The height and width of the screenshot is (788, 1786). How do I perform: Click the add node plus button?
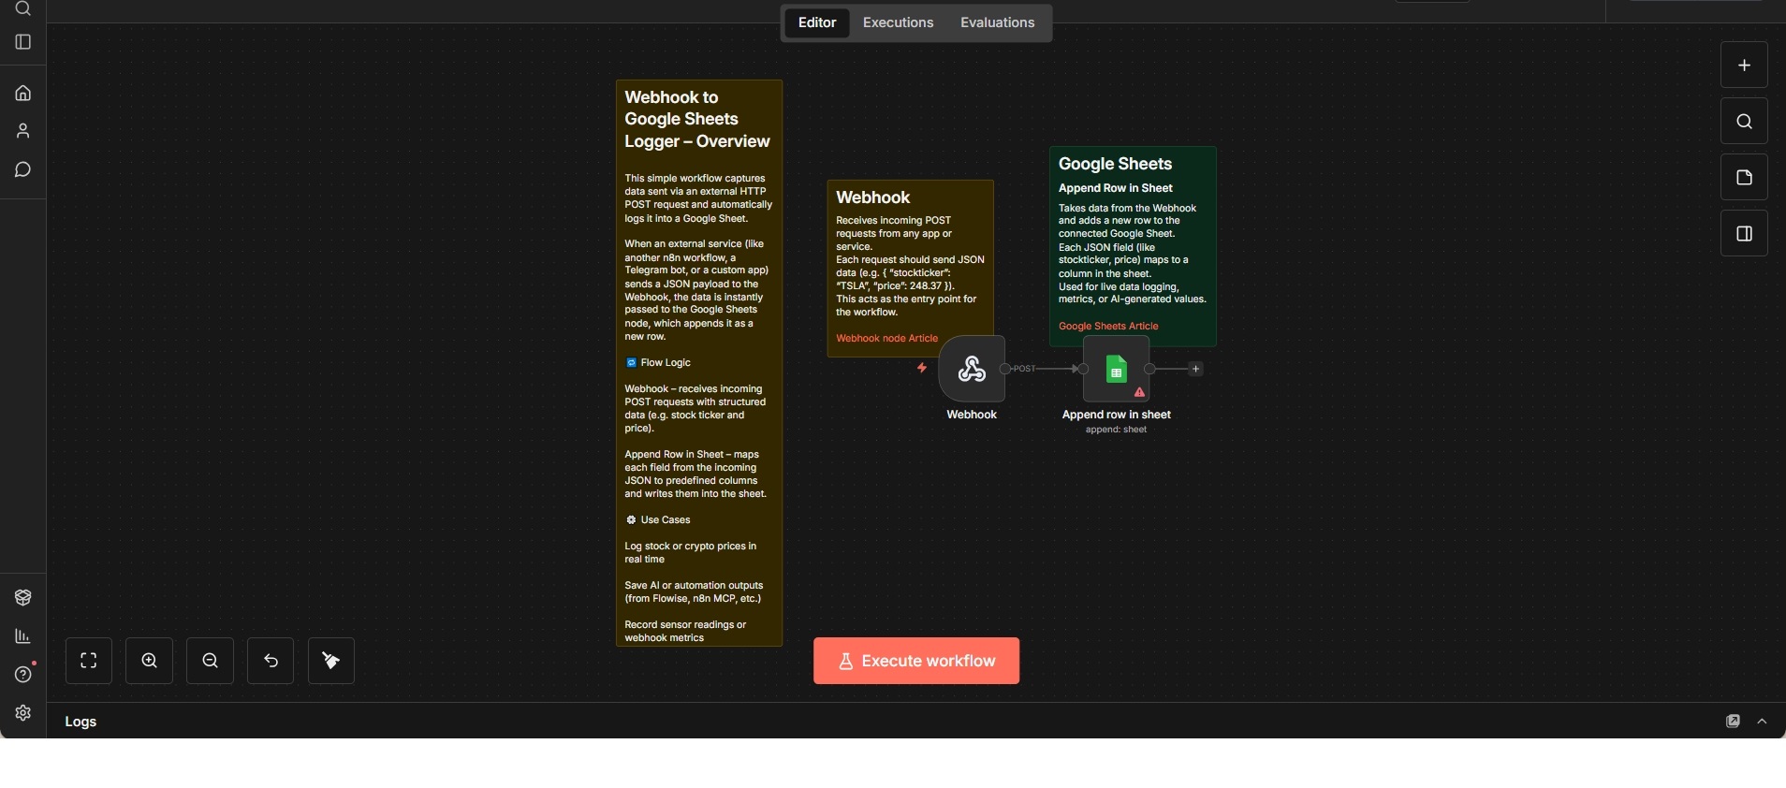(x=1744, y=66)
